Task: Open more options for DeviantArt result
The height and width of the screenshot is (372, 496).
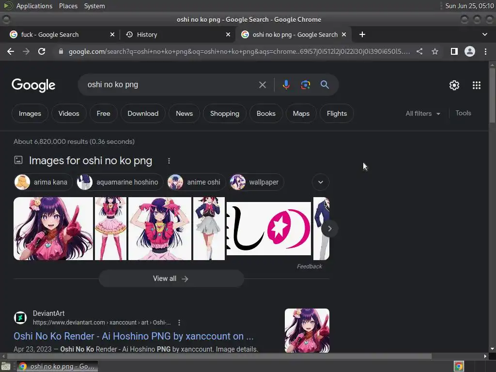Action: [x=179, y=322]
